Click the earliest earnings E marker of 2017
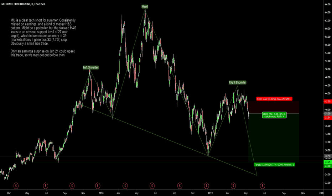 coord(16,186)
